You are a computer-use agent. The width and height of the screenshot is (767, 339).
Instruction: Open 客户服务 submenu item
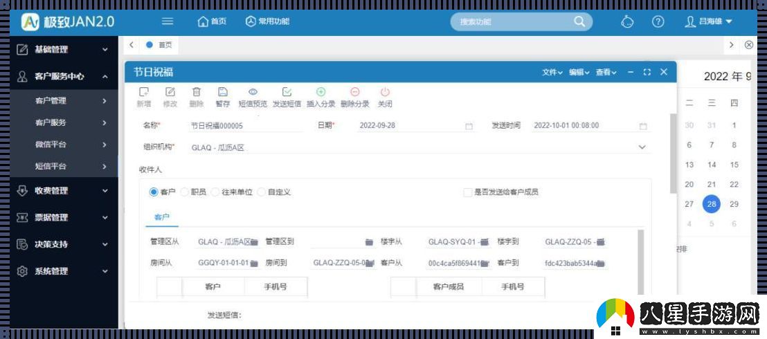click(x=64, y=122)
